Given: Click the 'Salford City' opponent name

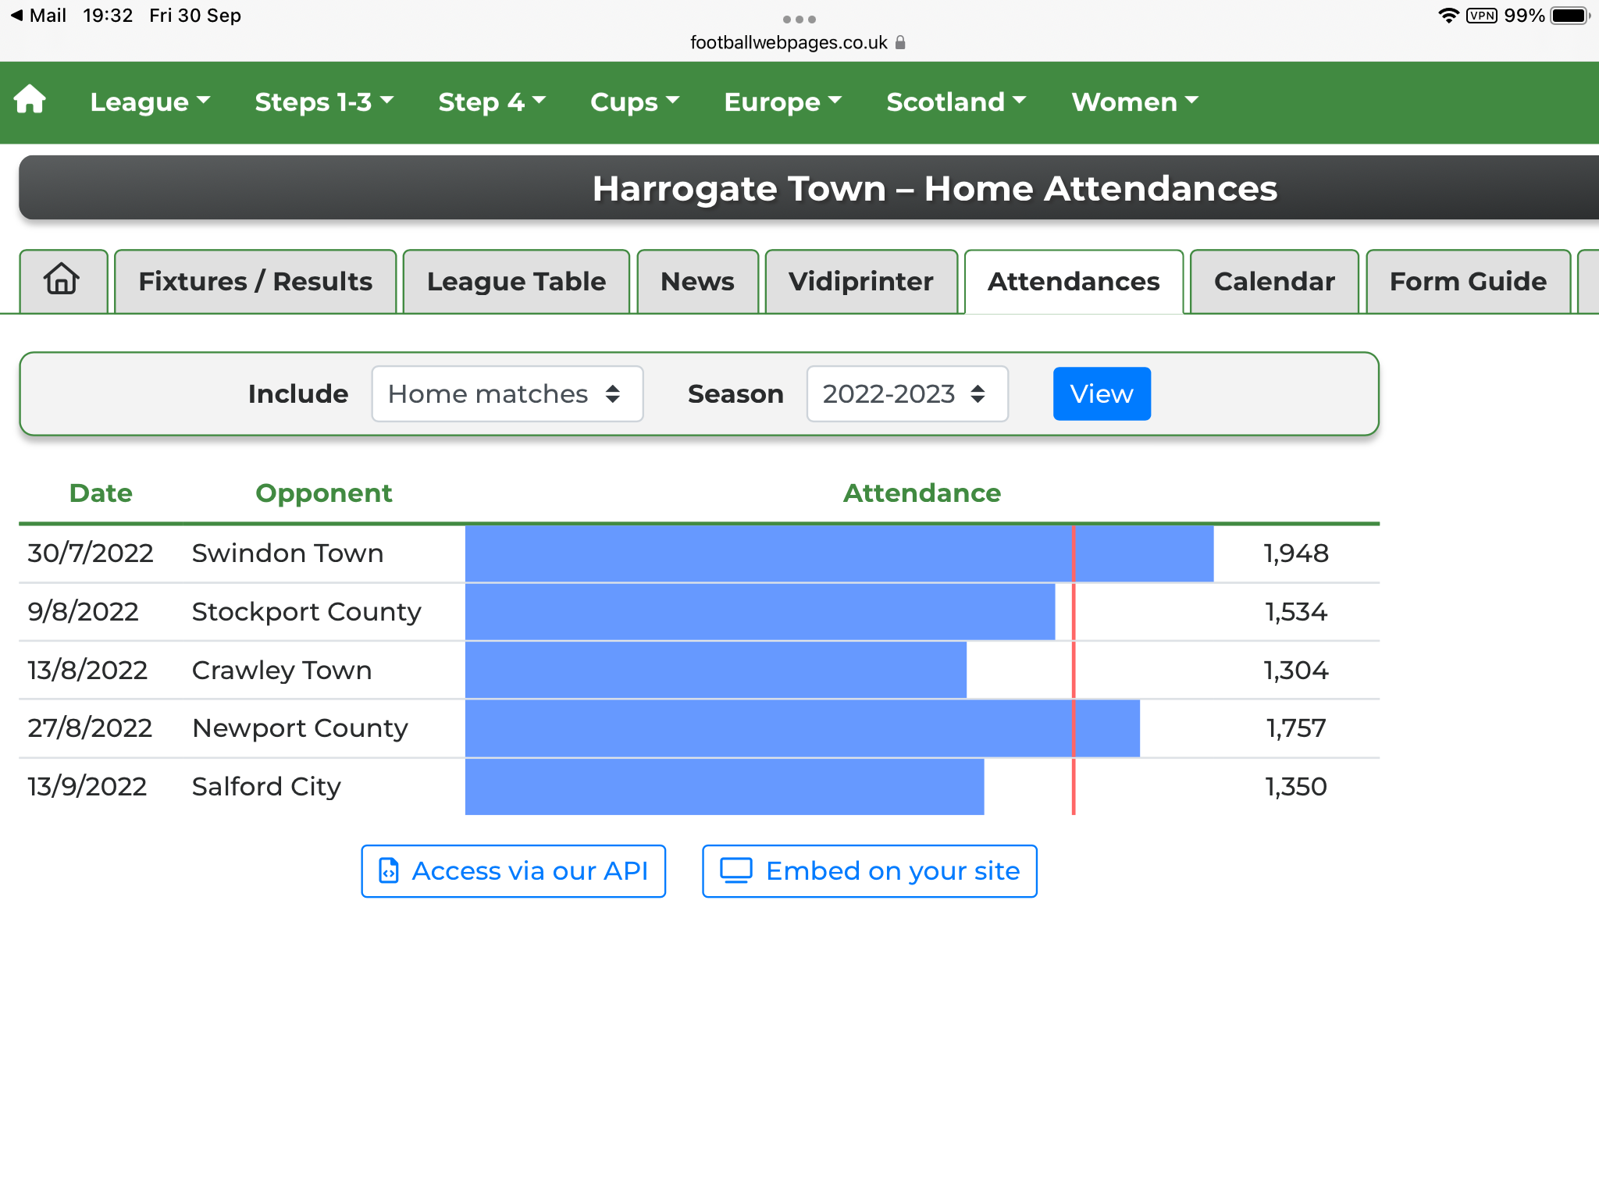Looking at the screenshot, I should click(266, 787).
